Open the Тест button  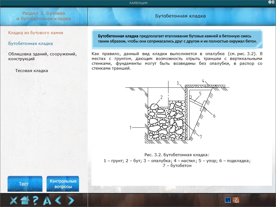tap(24, 184)
